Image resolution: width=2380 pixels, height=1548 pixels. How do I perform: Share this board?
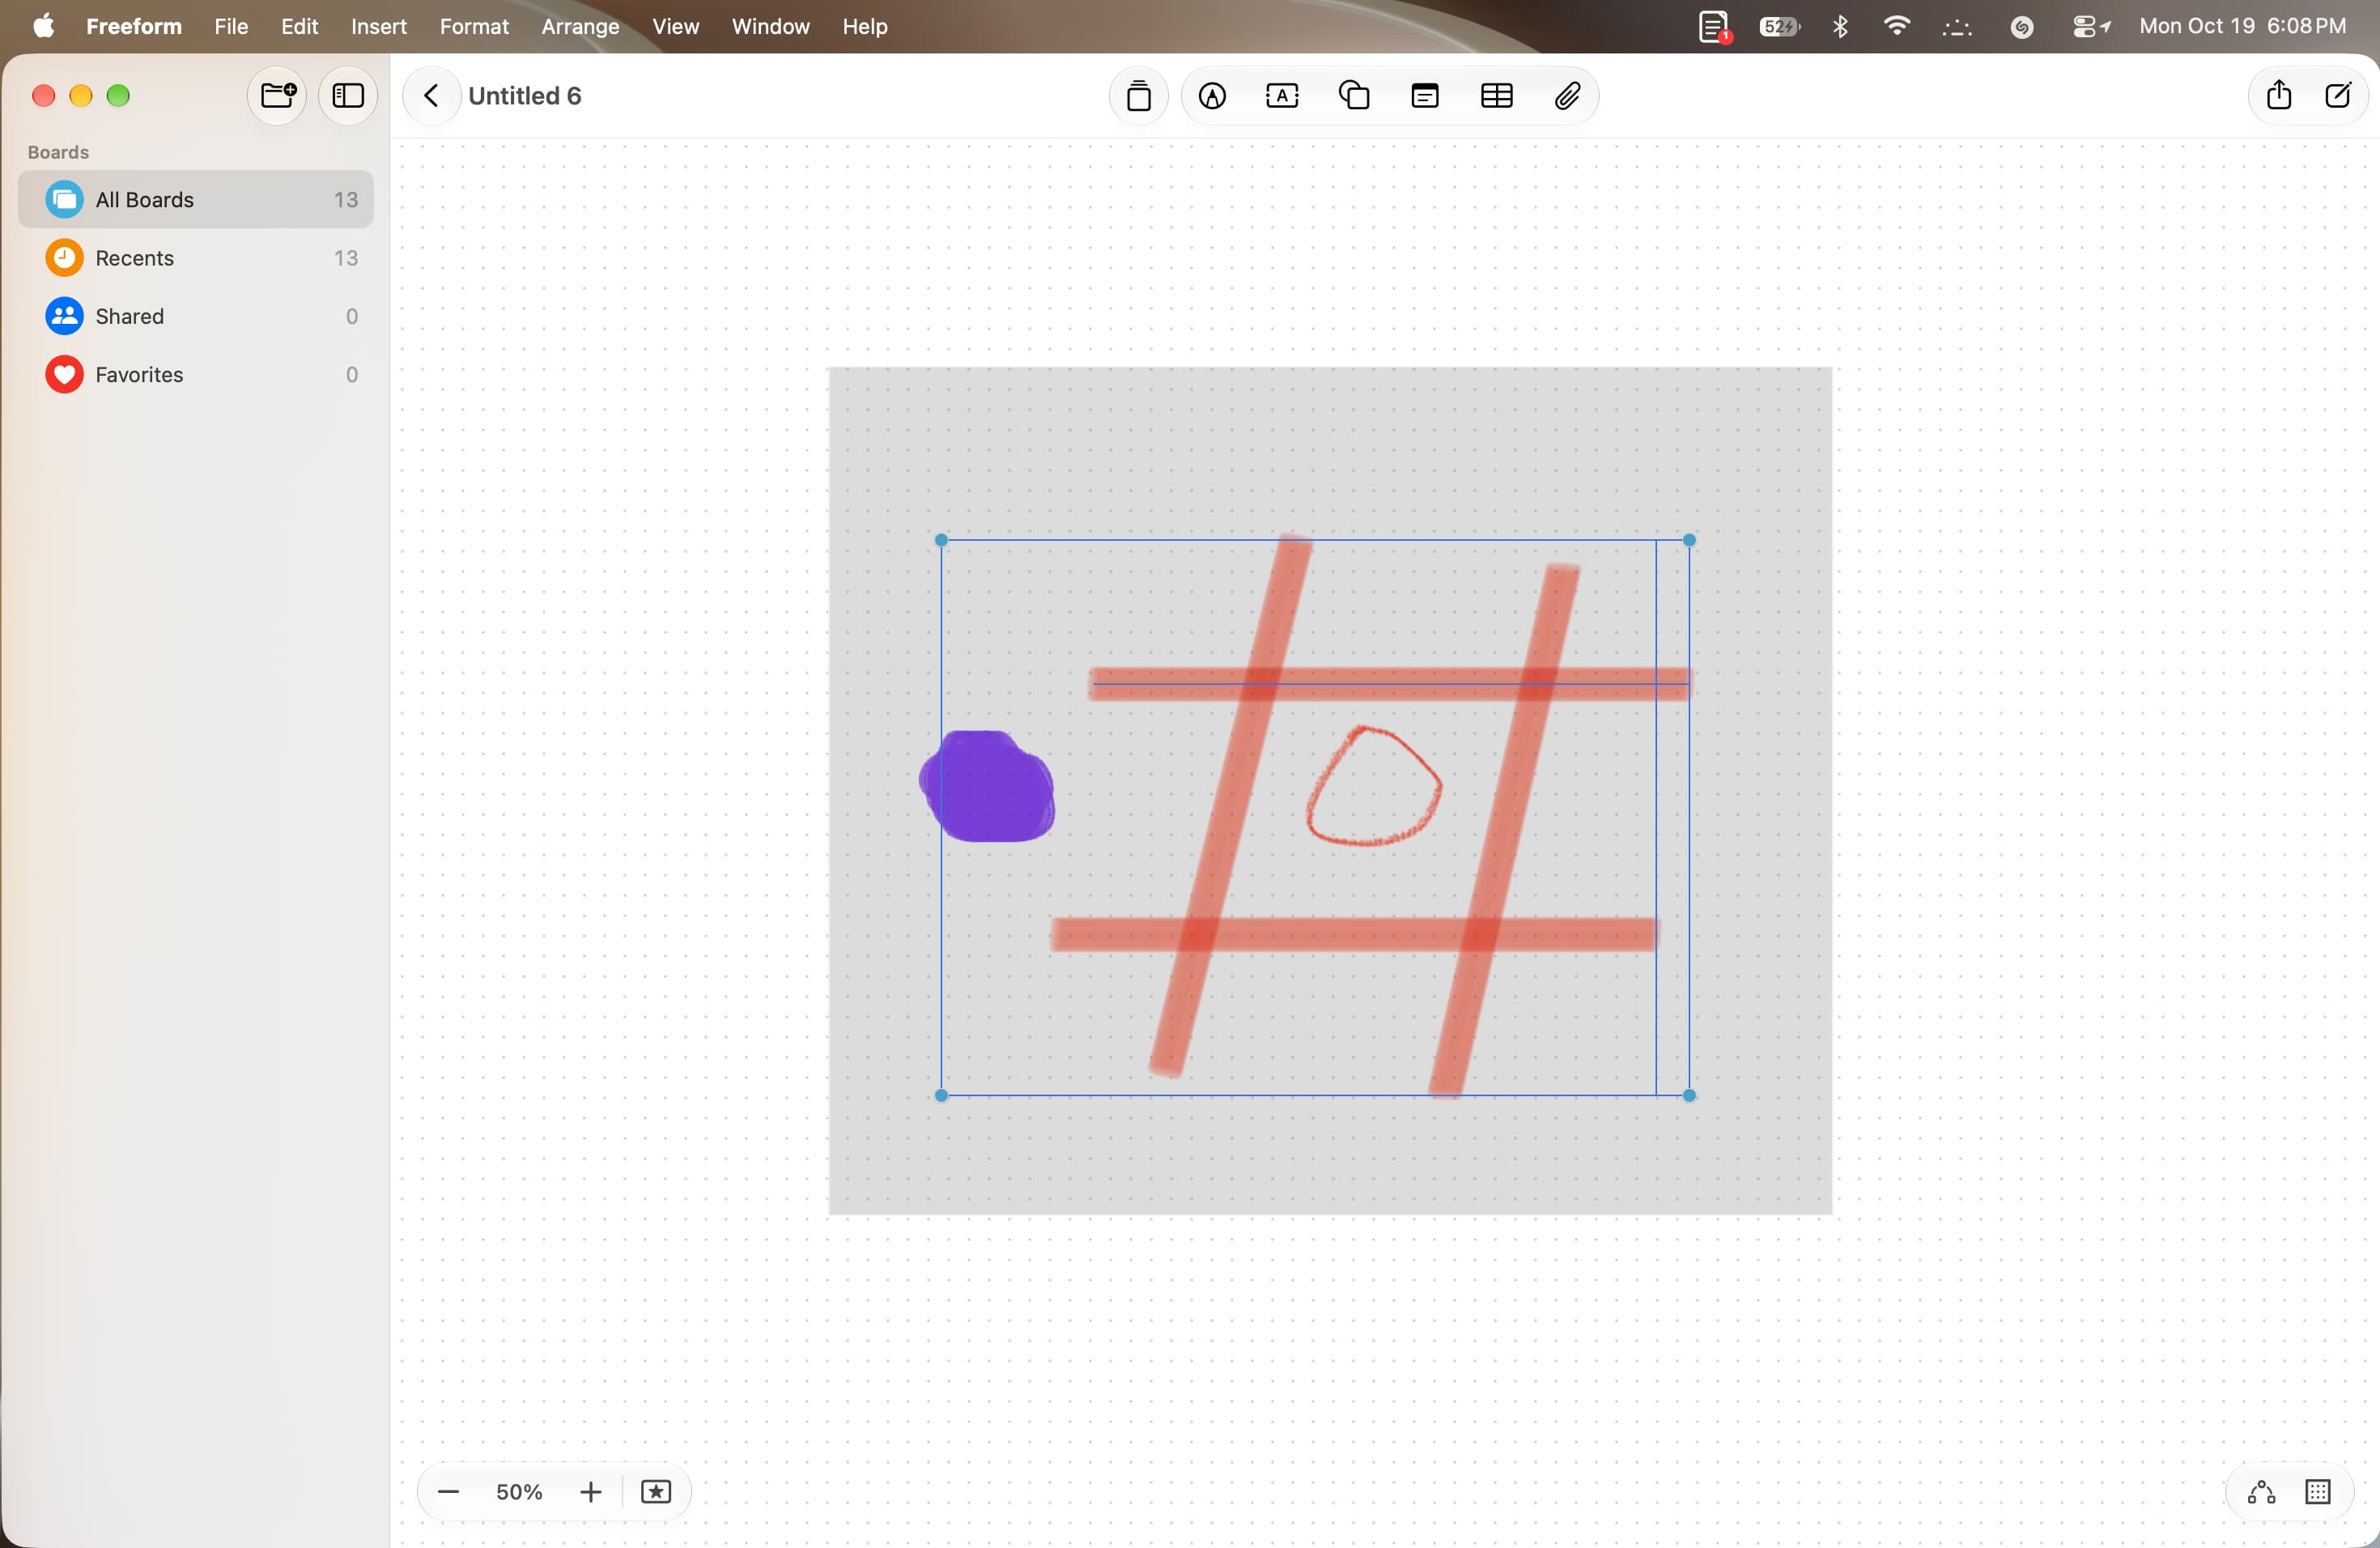click(2278, 96)
